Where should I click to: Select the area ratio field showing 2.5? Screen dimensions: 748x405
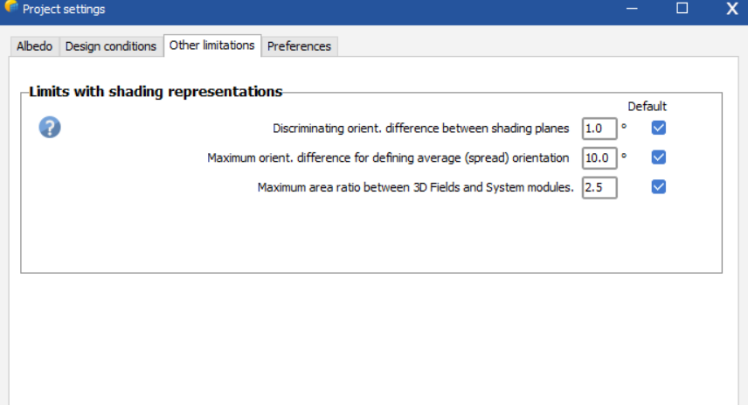point(599,188)
